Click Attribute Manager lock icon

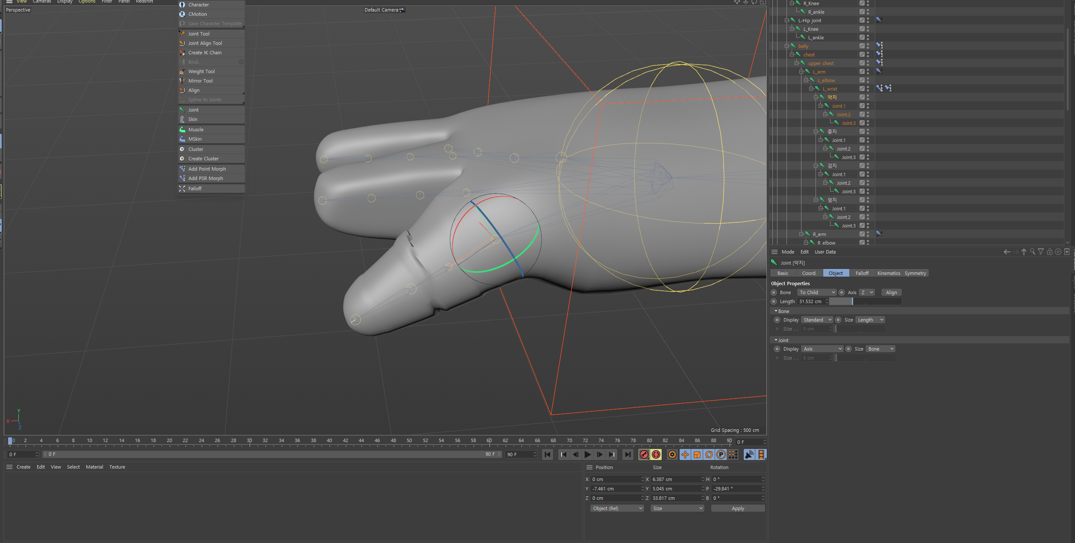click(x=1049, y=252)
